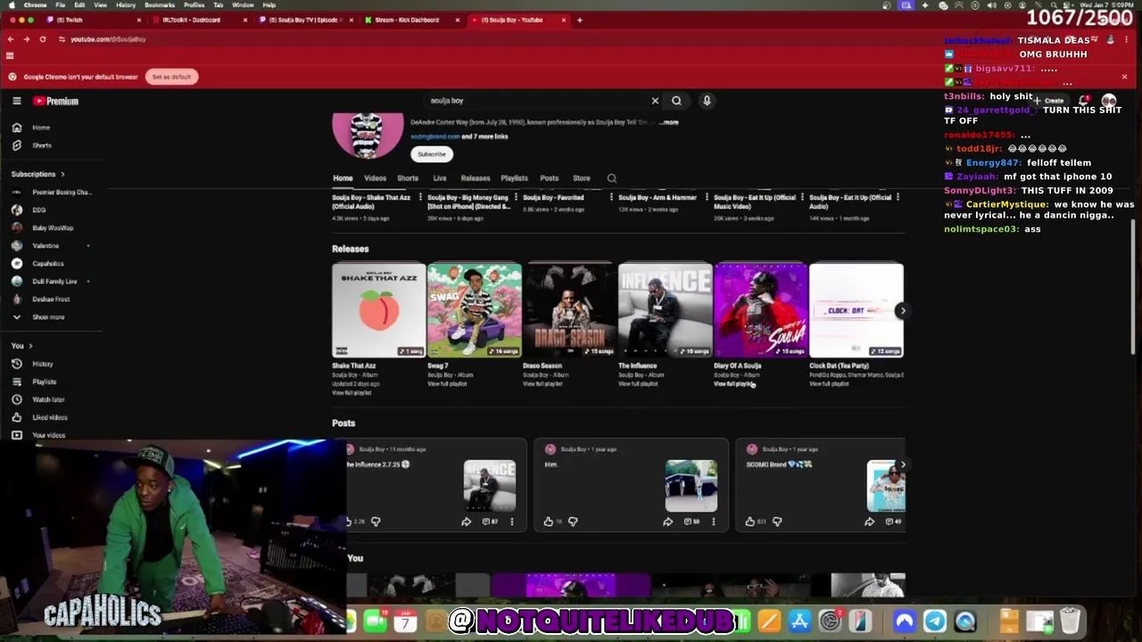
Task: Switch to the channel Shorts tab
Action: pos(408,178)
